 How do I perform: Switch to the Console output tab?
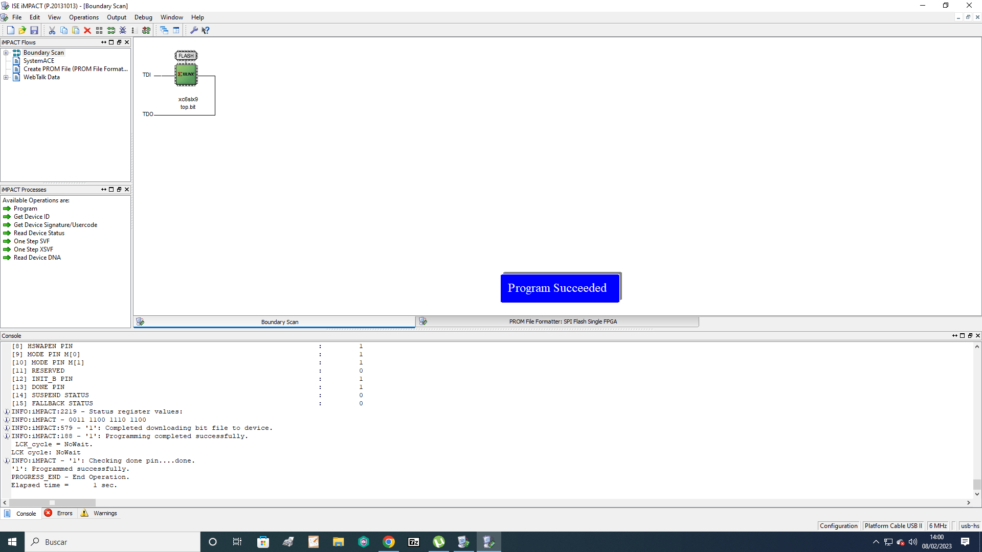point(21,514)
